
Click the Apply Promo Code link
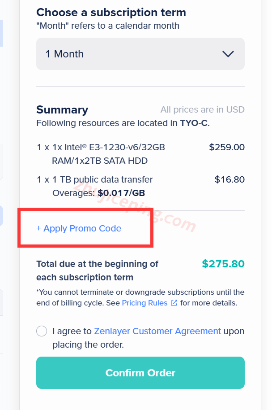coord(79,228)
